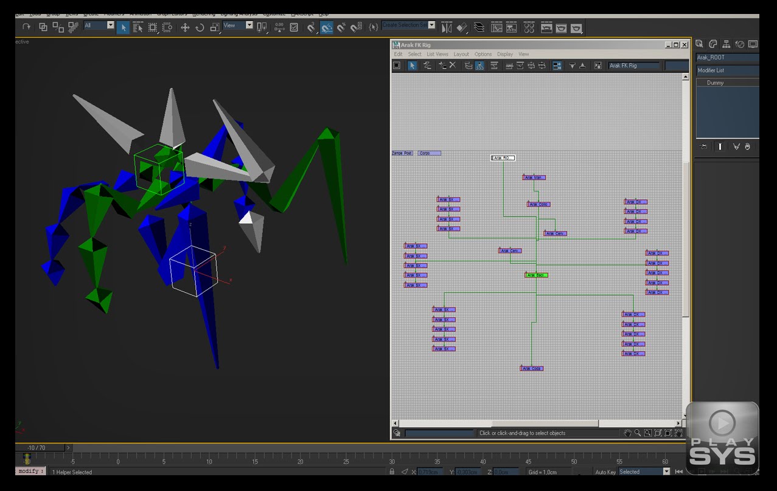Select Dummy entry in modifier stack
The width and height of the screenshot is (777, 491).
[728, 83]
